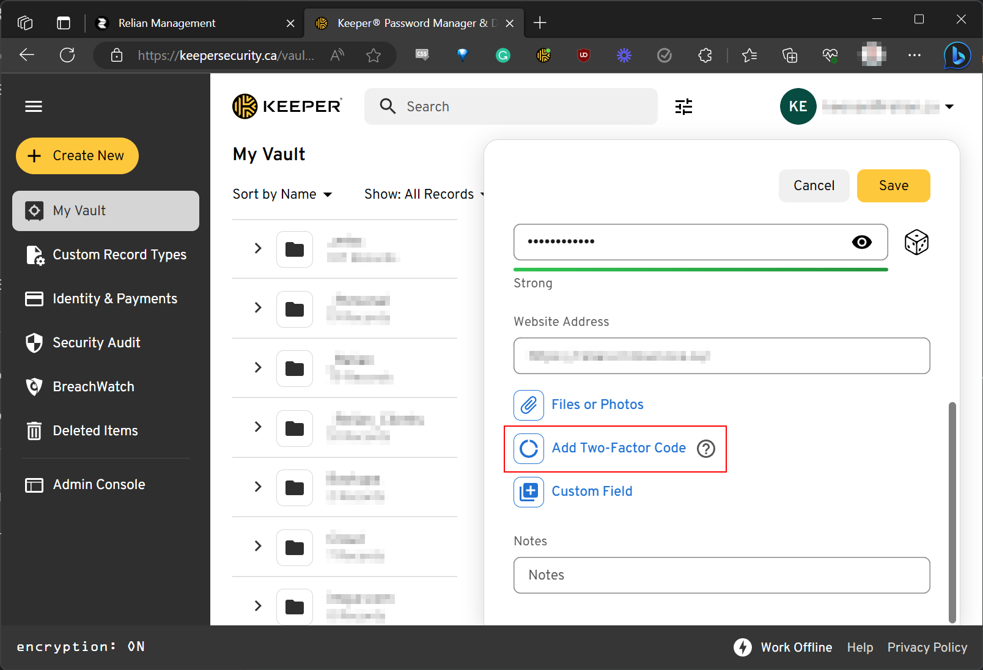Open the browser Extensions puzzle icon

tap(705, 56)
